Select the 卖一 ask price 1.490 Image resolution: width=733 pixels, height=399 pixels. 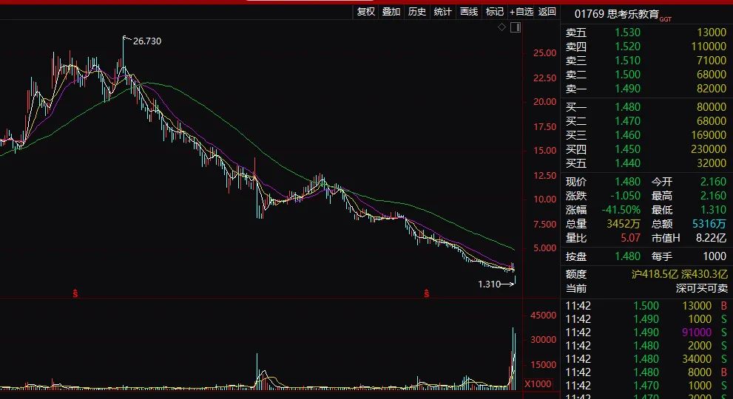[627, 89]
